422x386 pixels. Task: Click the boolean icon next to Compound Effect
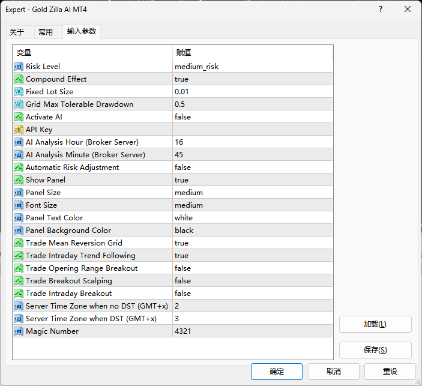(19, 79)
